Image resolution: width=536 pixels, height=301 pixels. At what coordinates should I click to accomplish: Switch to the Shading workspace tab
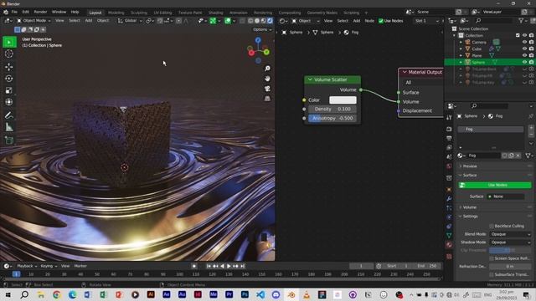[x=216, y=13]
